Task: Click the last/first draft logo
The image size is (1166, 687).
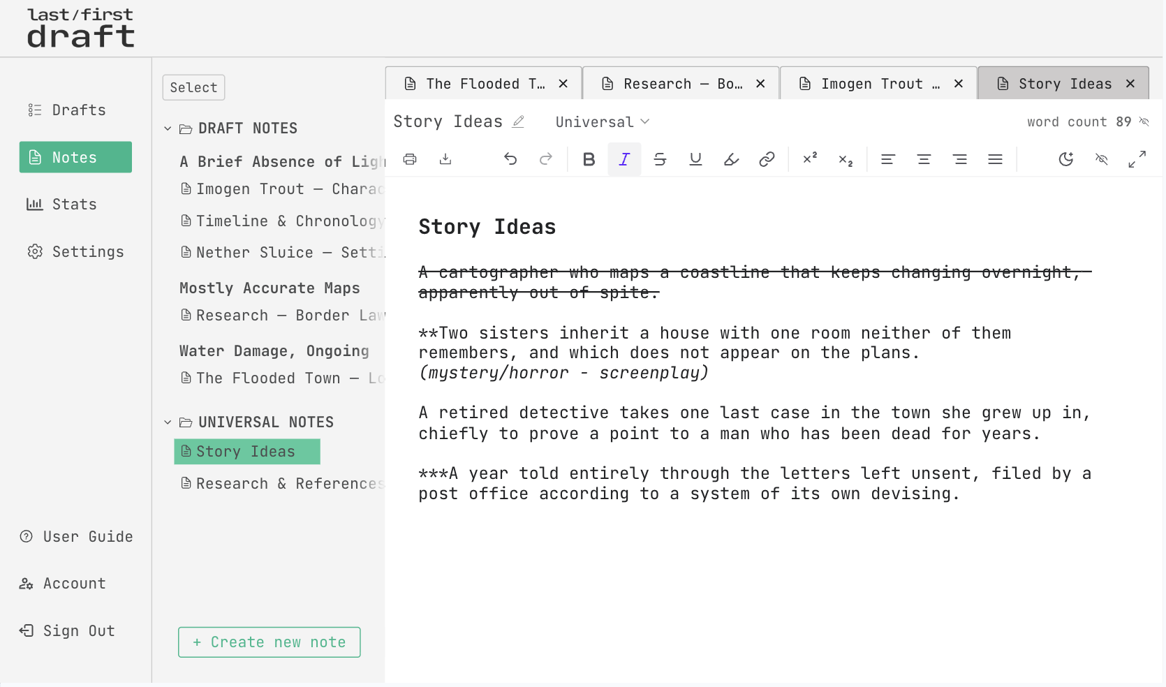Action: 80,28
